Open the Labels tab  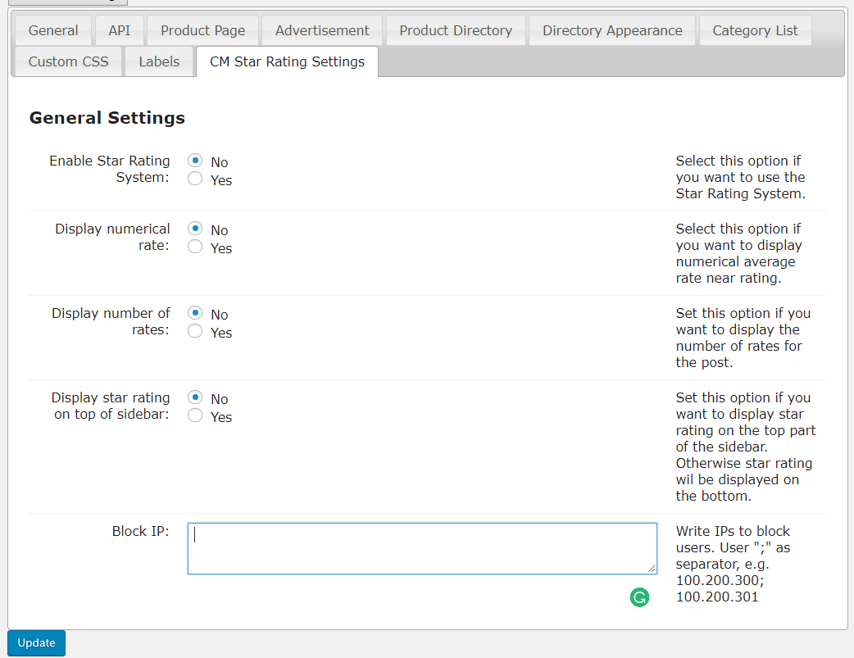(x=159, y=61)
